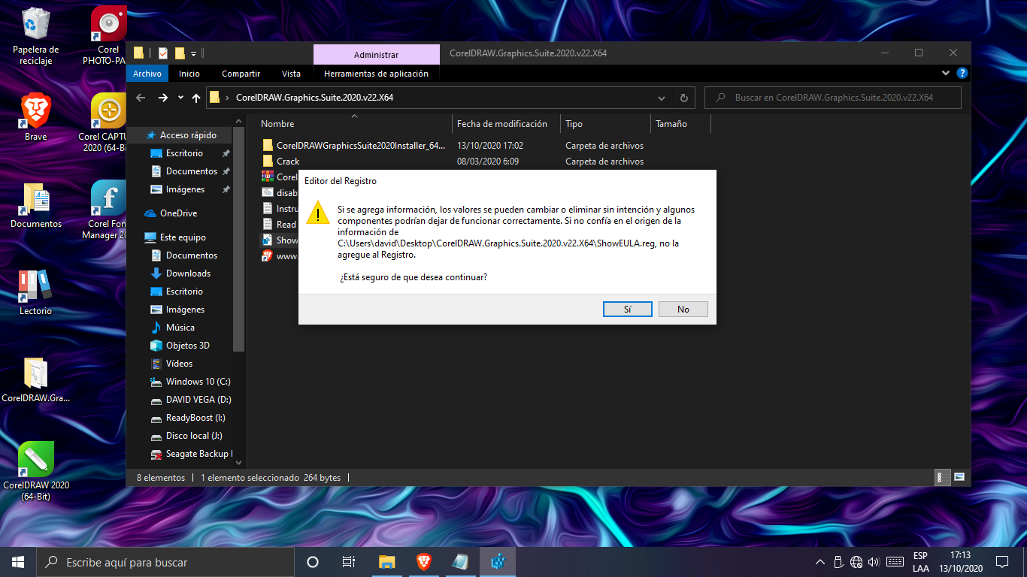Open Vídeos in navigation pane

pos(180,364)
